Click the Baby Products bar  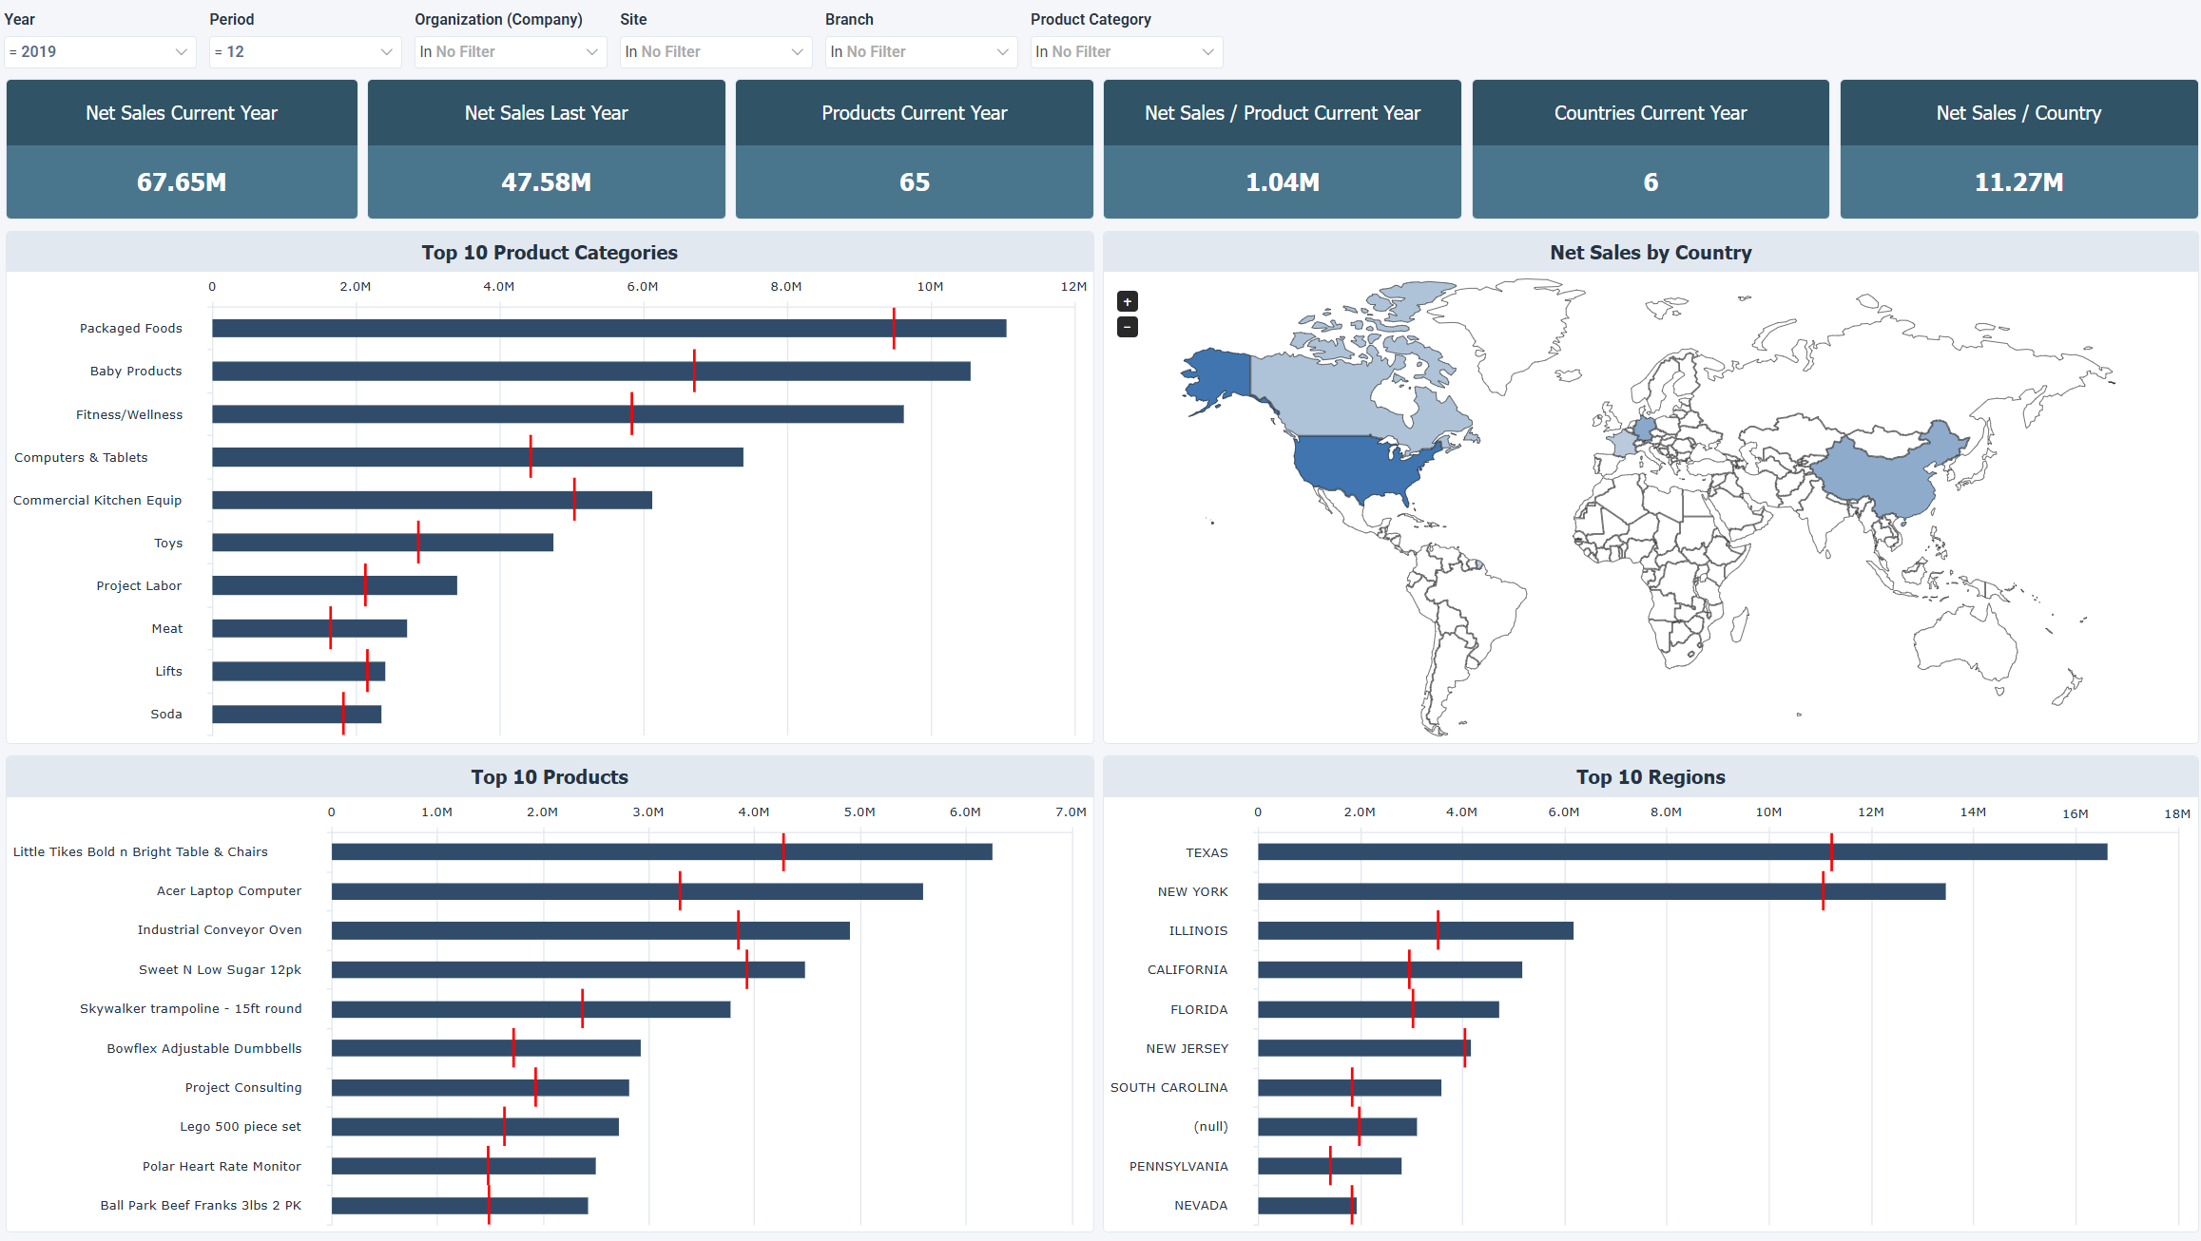pos(589,371)
